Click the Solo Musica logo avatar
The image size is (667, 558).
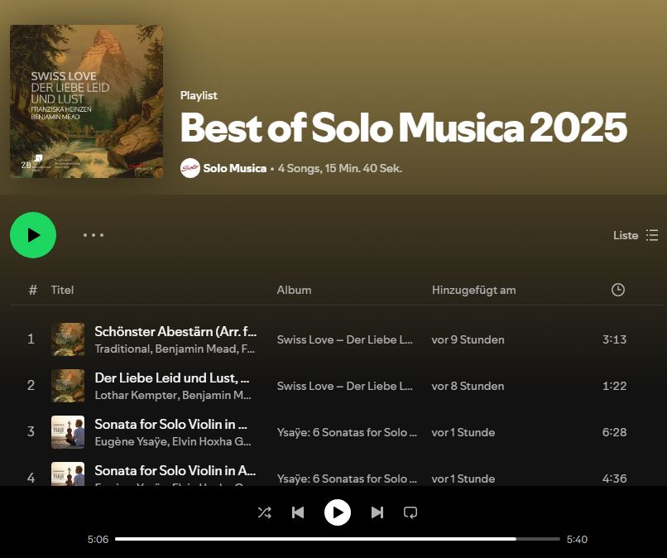click(x=190, y=168)
